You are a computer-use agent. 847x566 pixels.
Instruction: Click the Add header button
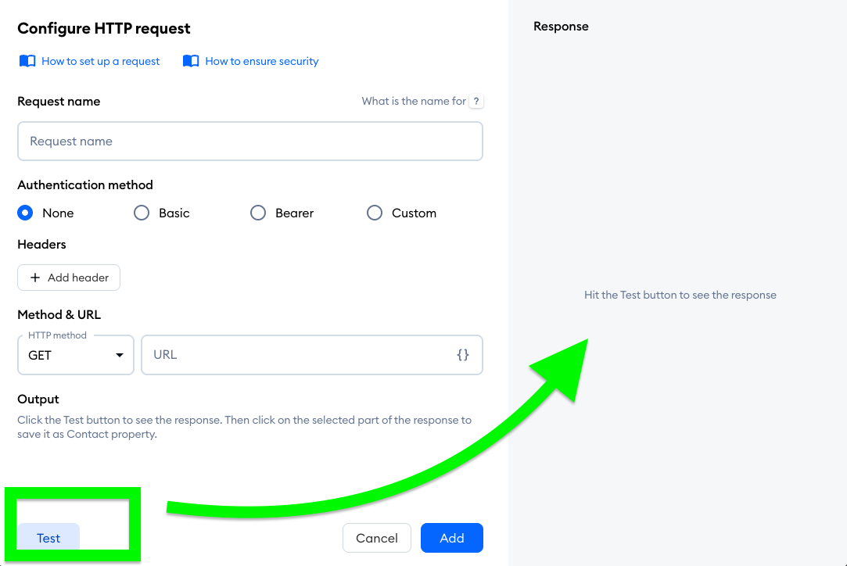(x=69, y=278)
